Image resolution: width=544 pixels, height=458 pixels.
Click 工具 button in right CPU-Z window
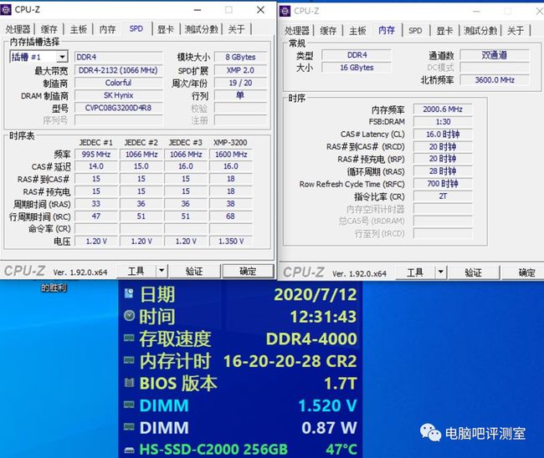click(x=415, y=272)
